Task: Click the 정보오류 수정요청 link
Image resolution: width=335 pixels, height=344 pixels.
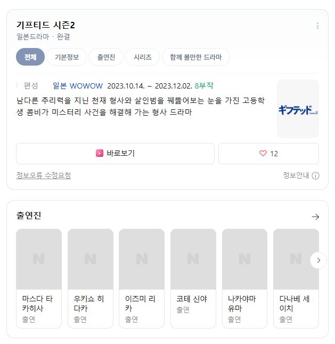Action: coord(44,175)
